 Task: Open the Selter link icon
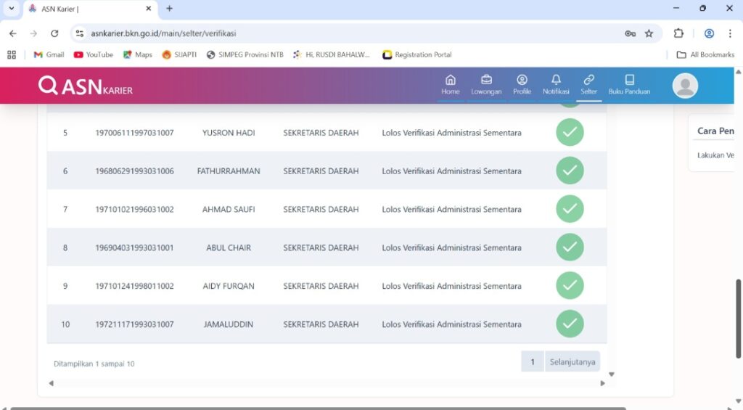[x=588, y=80]
